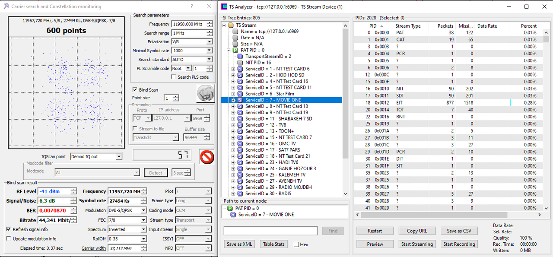Open the PL Scramble code Root dropdown
Image resolution: width=553 pixels, height=257 pixels.
coord(188,68)
